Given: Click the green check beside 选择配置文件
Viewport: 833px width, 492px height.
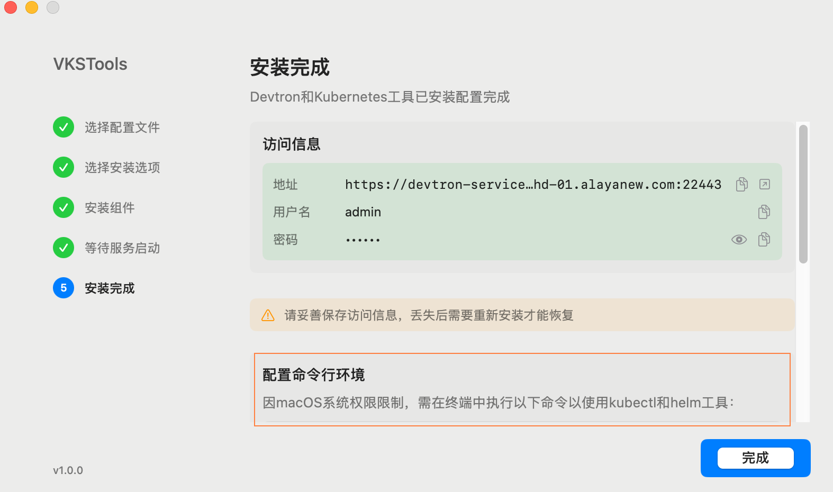Looking at the screenshot, I should 64,127.
